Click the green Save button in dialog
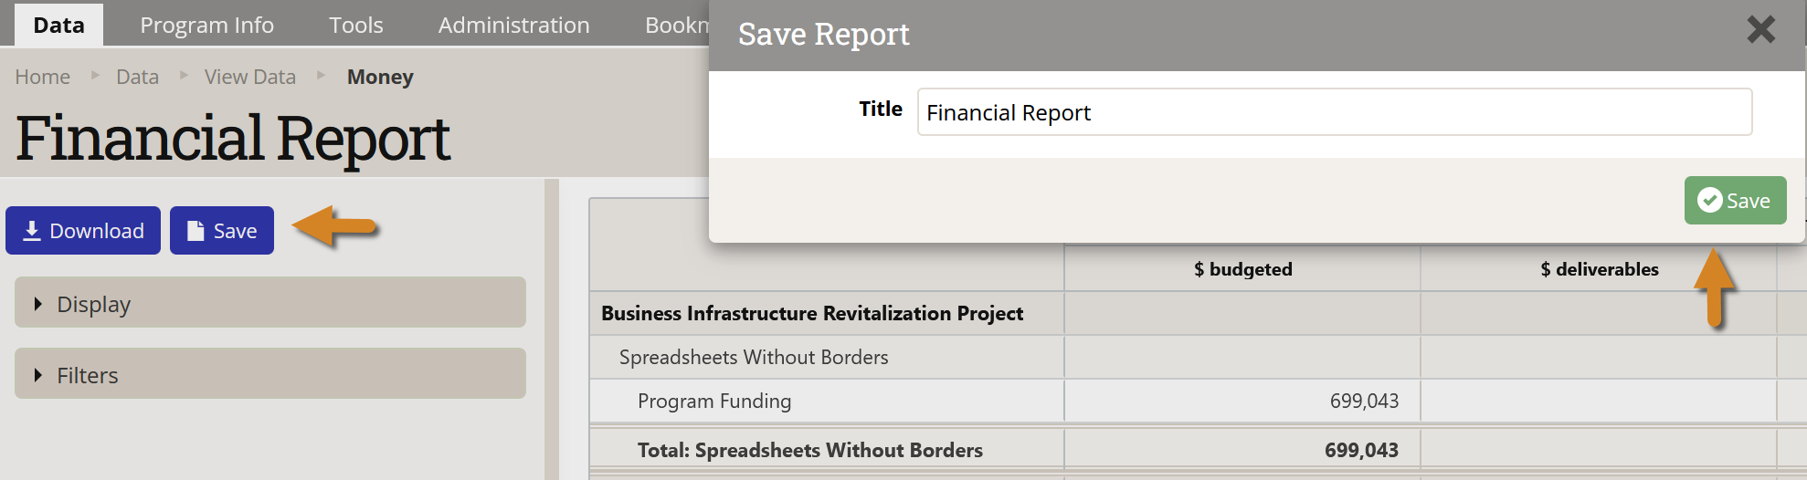 click(1735, 201)
